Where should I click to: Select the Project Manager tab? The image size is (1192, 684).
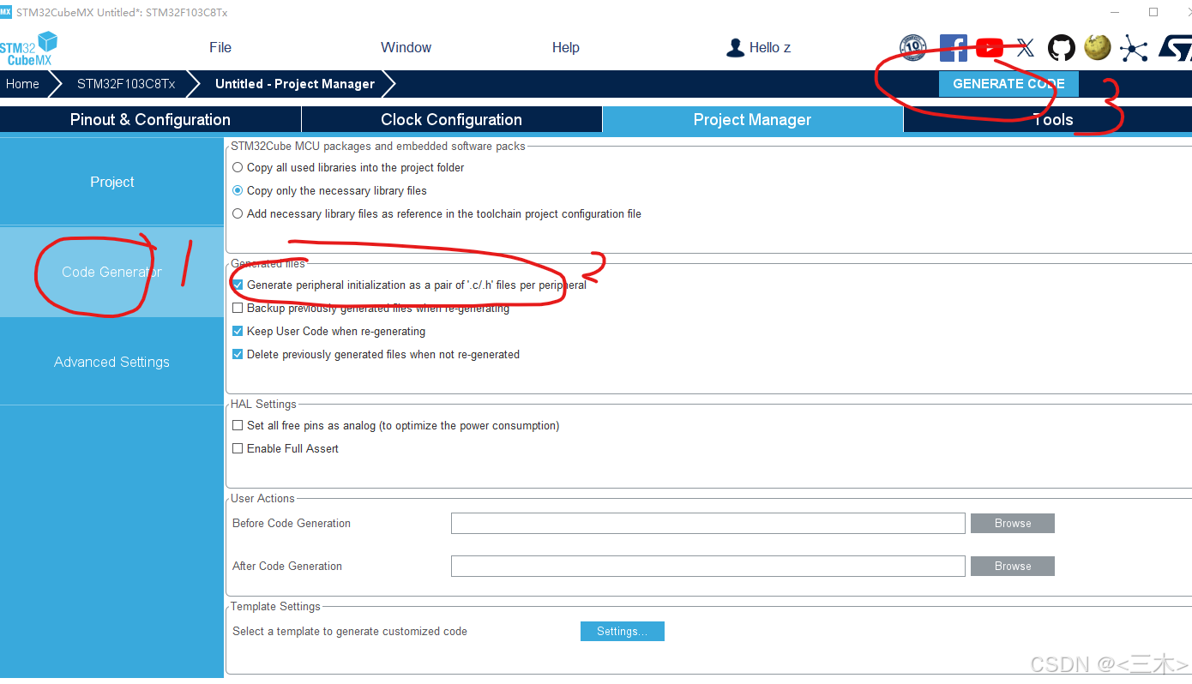753,119
